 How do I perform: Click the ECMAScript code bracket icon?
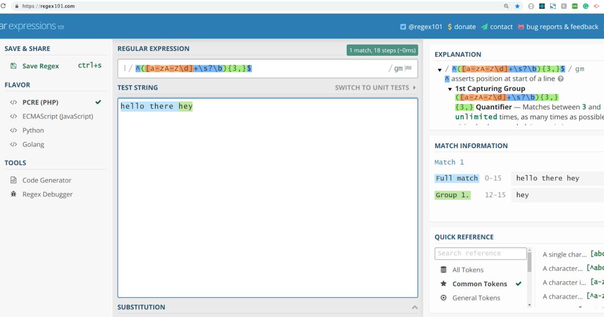14,116
